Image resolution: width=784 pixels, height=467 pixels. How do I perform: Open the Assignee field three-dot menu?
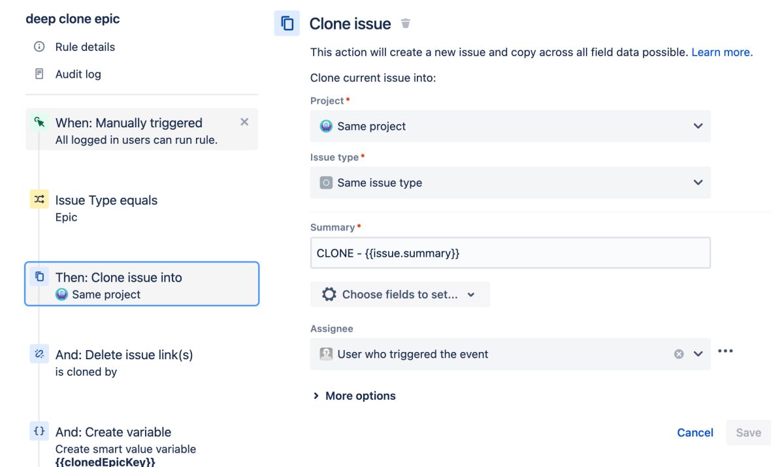725,351
